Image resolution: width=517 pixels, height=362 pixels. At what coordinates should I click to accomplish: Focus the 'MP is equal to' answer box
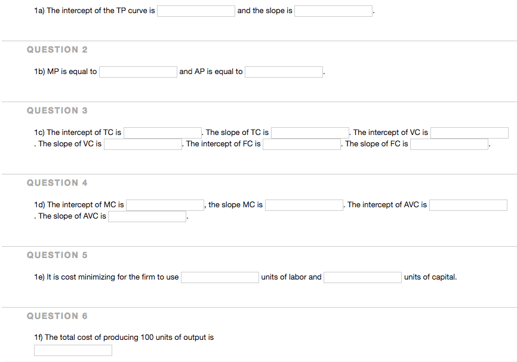coord(138,72)
